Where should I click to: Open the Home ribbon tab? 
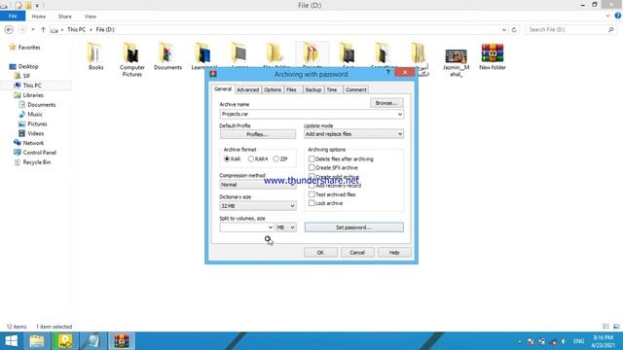click(39, 17)
